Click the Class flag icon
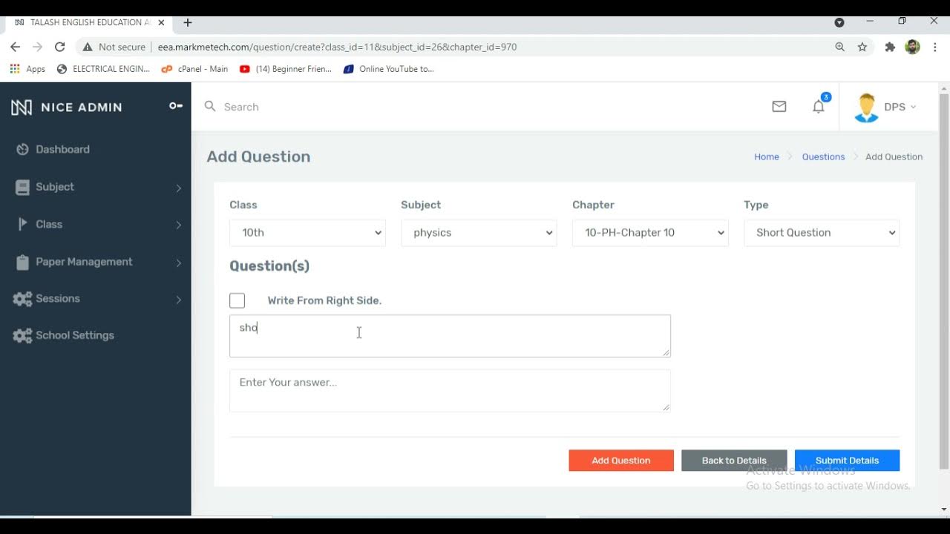The image size is (950, 534). point(23,224)
